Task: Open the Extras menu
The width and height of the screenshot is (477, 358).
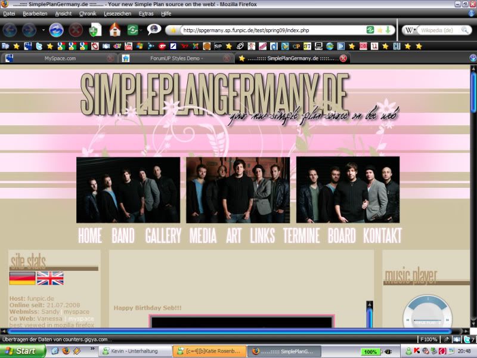Action: pyautogui.click(x=146, y=14)
